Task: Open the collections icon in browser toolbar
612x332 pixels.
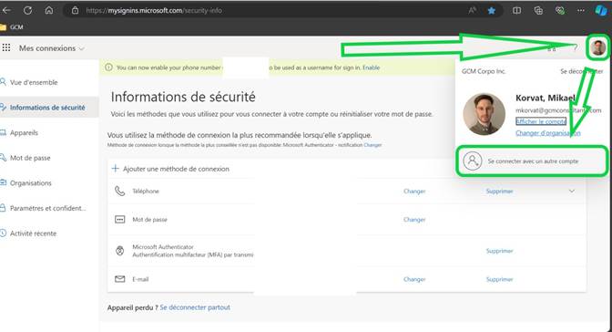Action: click(538, 11)
